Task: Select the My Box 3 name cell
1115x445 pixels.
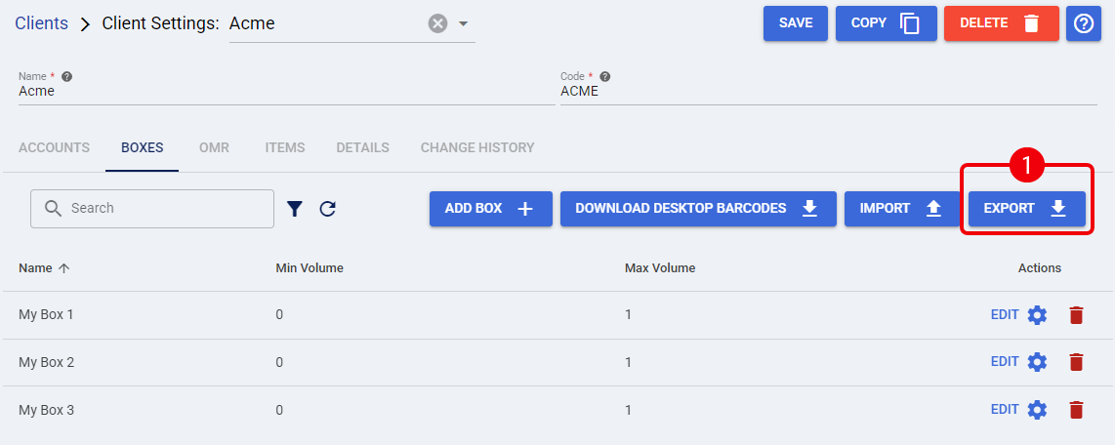Action: click(x=46, y=410)
